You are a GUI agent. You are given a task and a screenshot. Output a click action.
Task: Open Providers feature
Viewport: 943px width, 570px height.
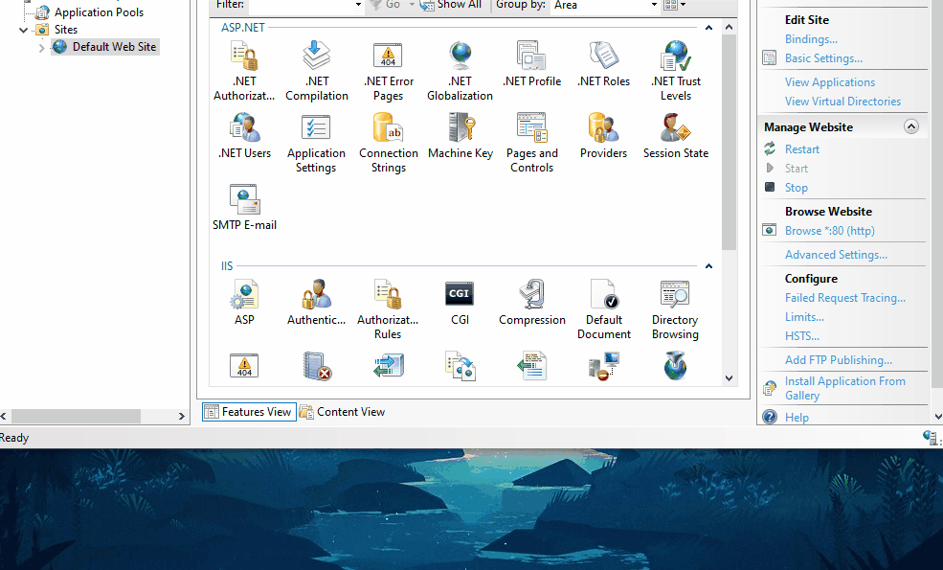(x=604, y=136)
